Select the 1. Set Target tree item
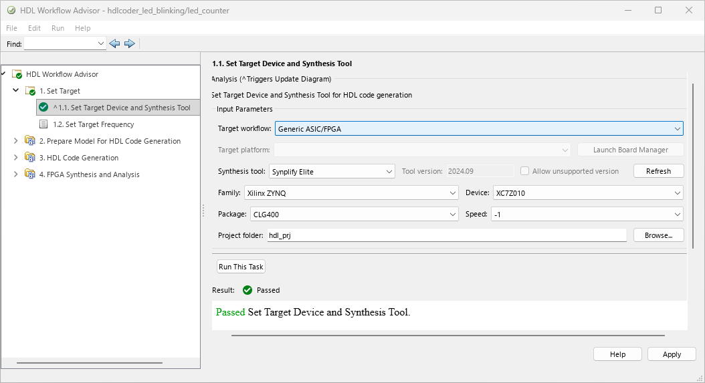Viewport: 705px width, 383px height. tap(60, 91)
